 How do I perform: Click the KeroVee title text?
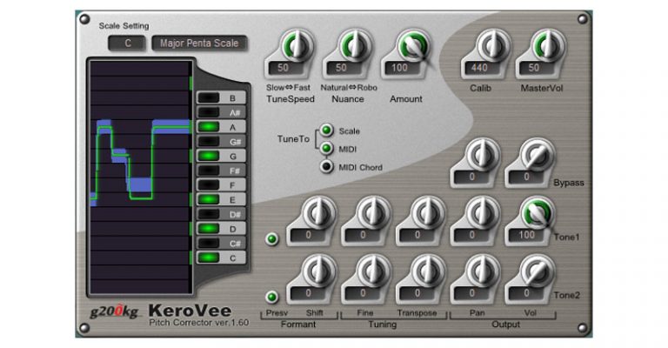coord(190,311)
